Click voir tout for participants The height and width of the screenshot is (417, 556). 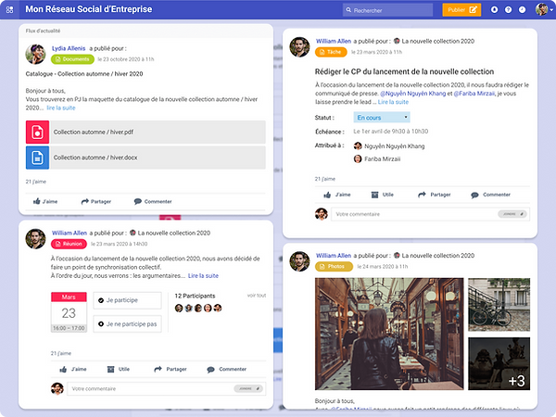(257, 296)
